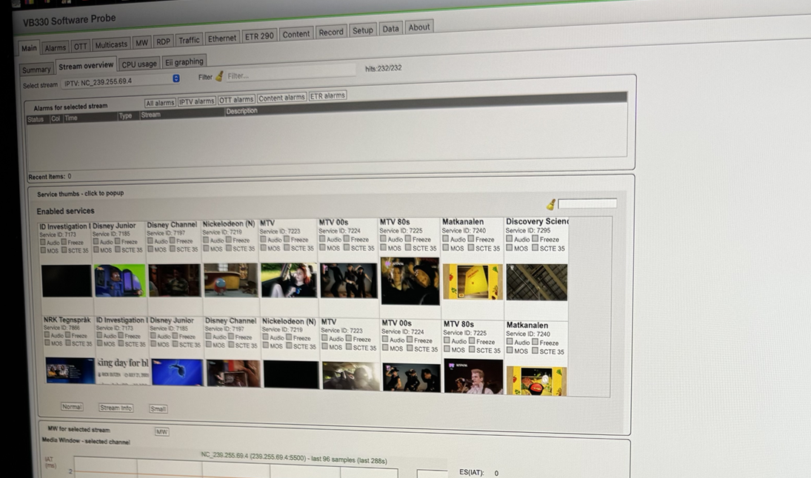
Task: Open the Setup tab
Action: 362,30
